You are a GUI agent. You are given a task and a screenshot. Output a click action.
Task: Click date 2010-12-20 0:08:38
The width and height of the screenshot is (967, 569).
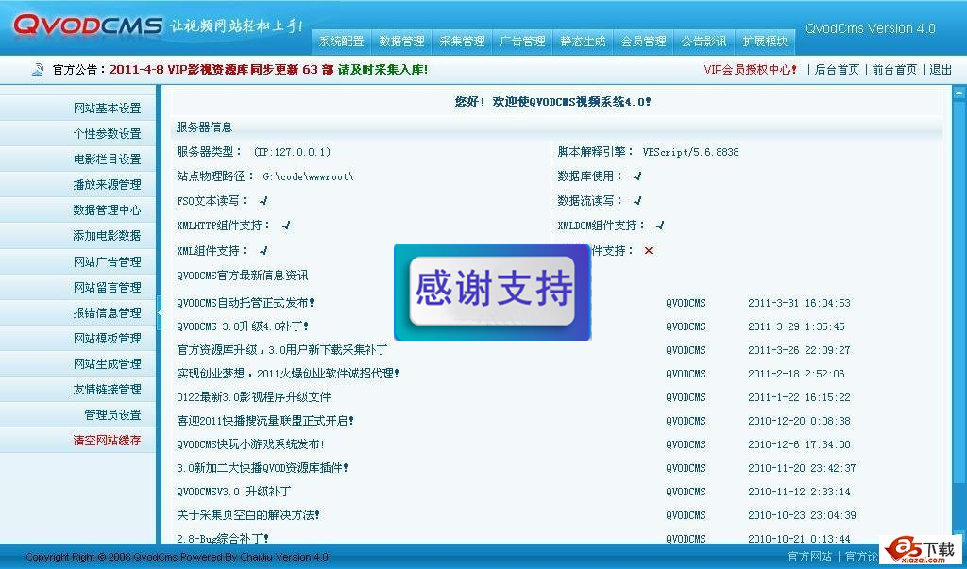point(799,421)
